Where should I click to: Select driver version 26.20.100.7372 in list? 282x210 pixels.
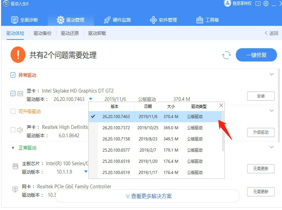point(116,128)
